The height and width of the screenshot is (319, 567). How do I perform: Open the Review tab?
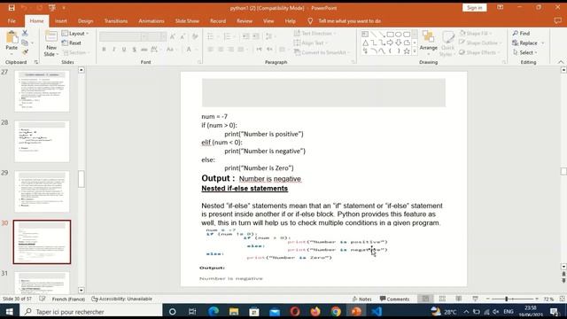245,21
